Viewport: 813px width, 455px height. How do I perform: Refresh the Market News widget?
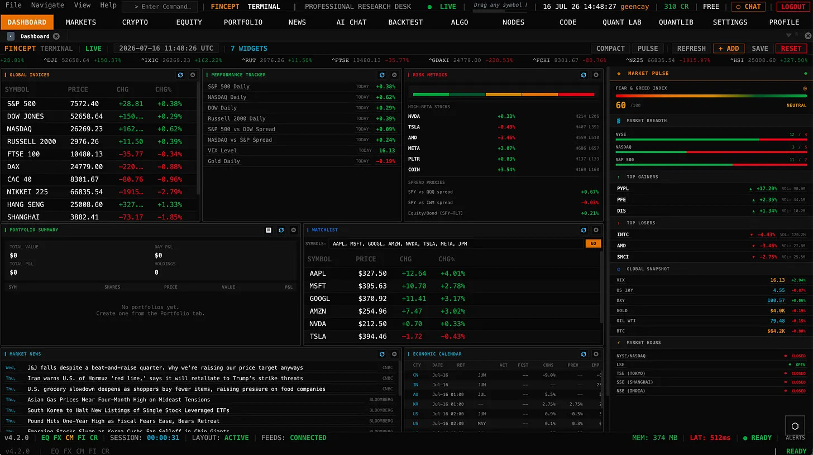point(382,354)
